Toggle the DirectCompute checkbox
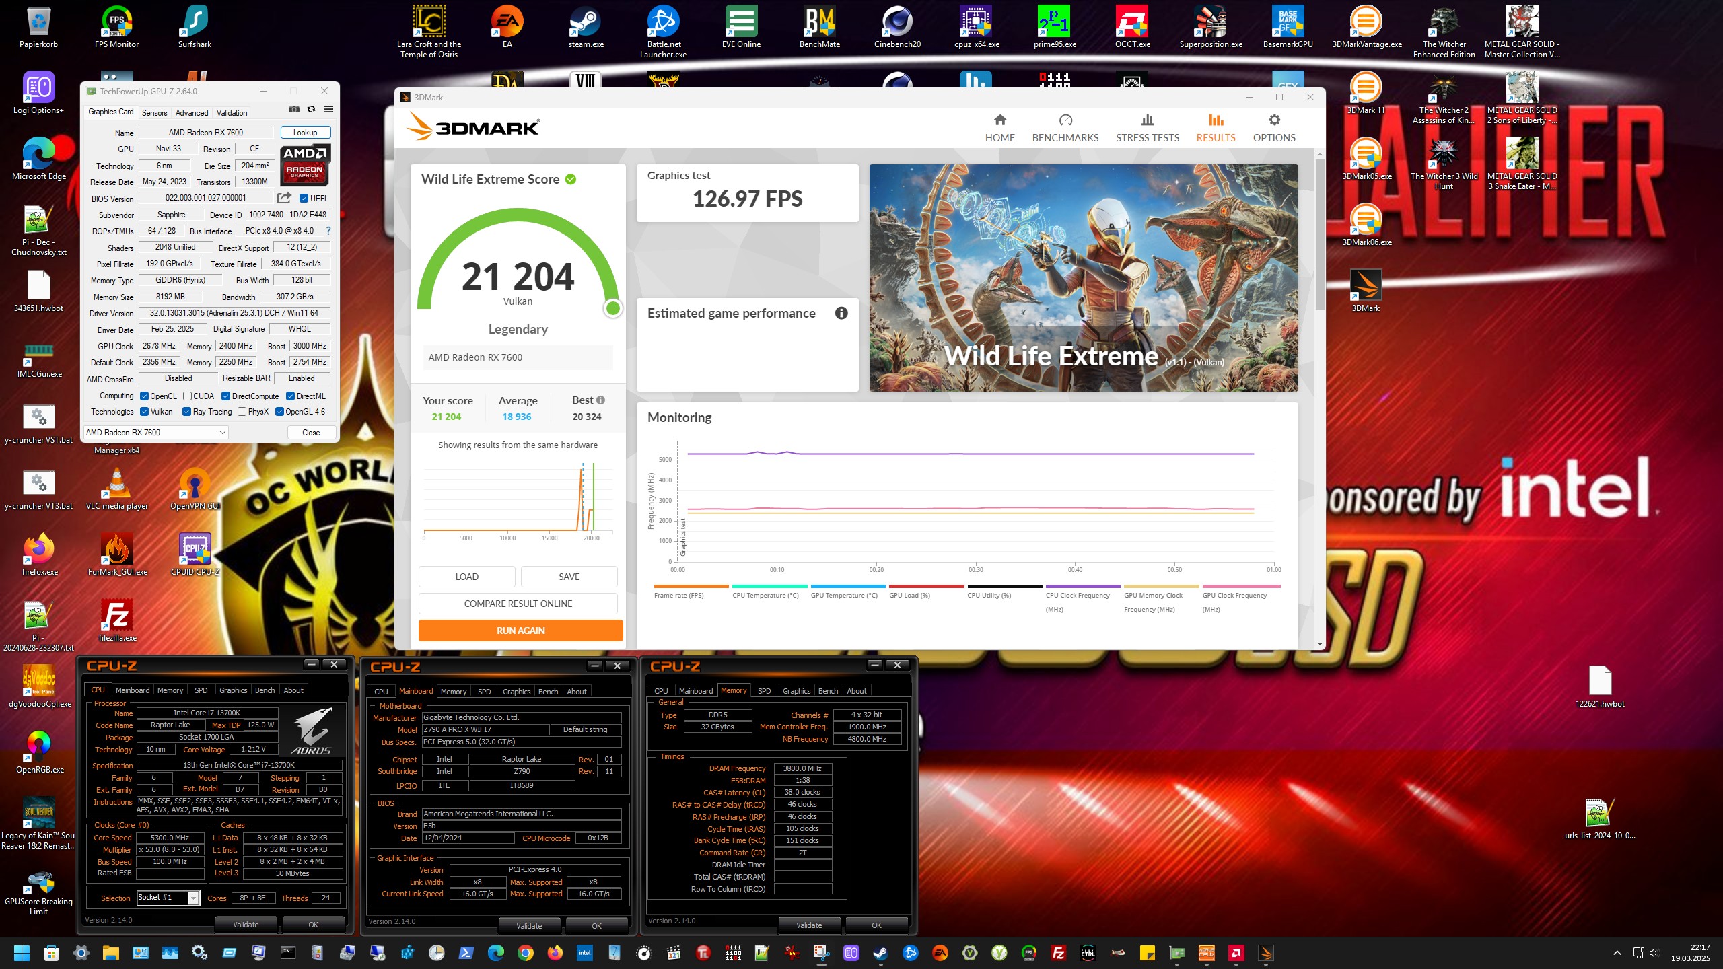1723x969 pixels. (x=226, y=396)
